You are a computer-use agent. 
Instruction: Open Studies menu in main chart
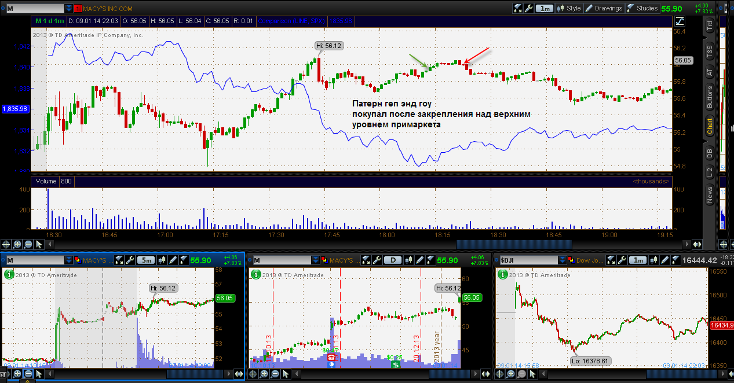pos(642,8)
